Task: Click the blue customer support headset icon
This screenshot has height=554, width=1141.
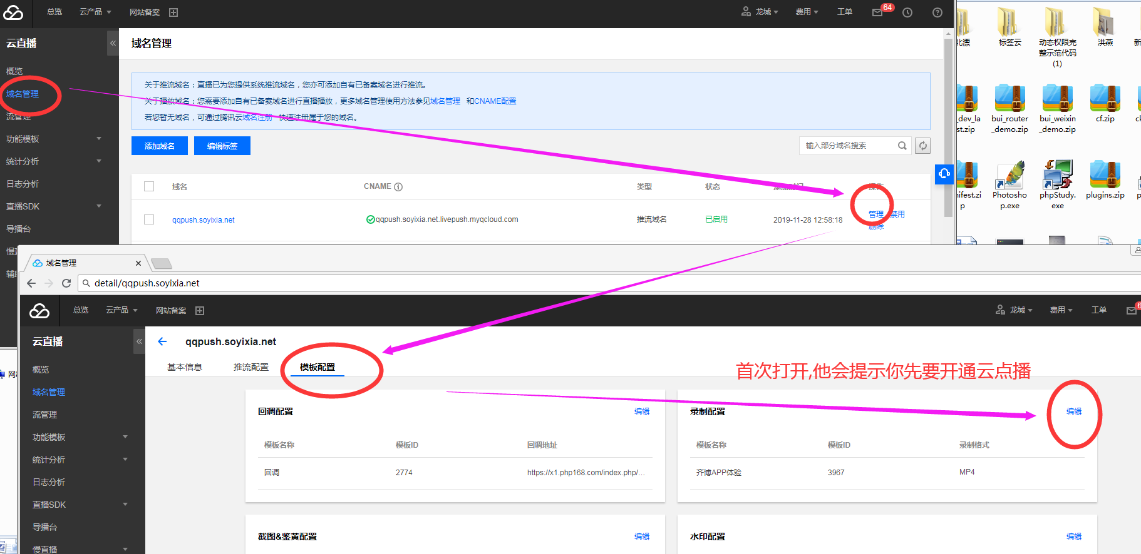Action: tap(944, 174)
